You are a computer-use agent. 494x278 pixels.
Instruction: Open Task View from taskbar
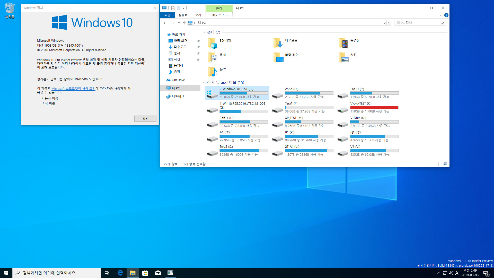coord(107,273)
